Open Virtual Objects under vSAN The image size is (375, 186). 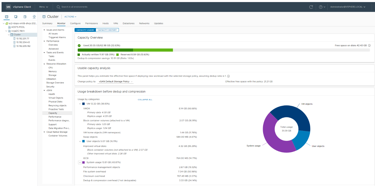(x=56, y=98)
